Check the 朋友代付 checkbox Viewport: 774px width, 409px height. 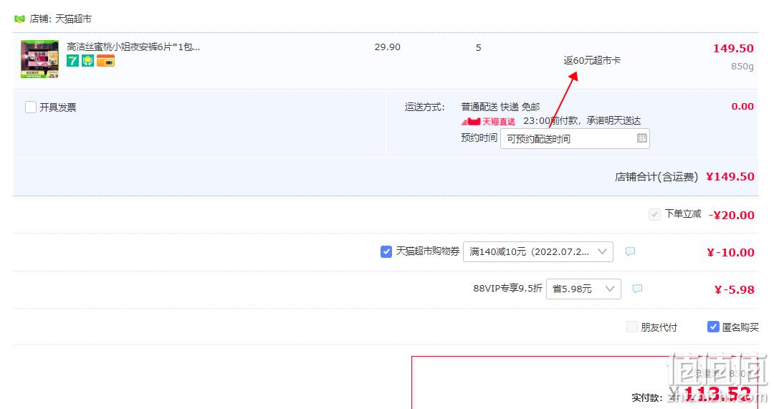(x=631, y=327)
